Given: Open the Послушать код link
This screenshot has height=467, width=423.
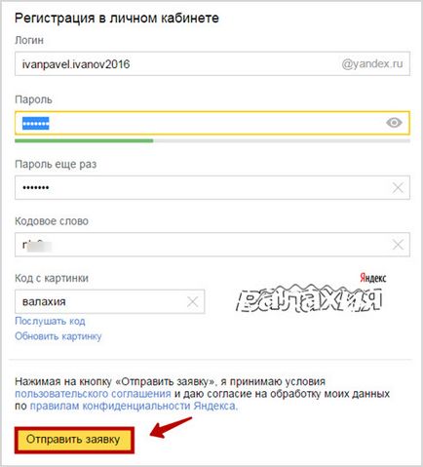Looking at the screenshot, I should coord(50,321).
